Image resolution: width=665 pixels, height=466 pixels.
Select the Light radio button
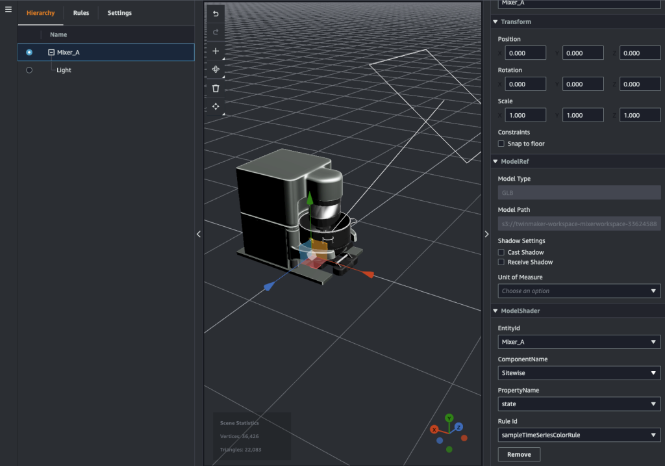pyautogui.click(x=29, y=70)
